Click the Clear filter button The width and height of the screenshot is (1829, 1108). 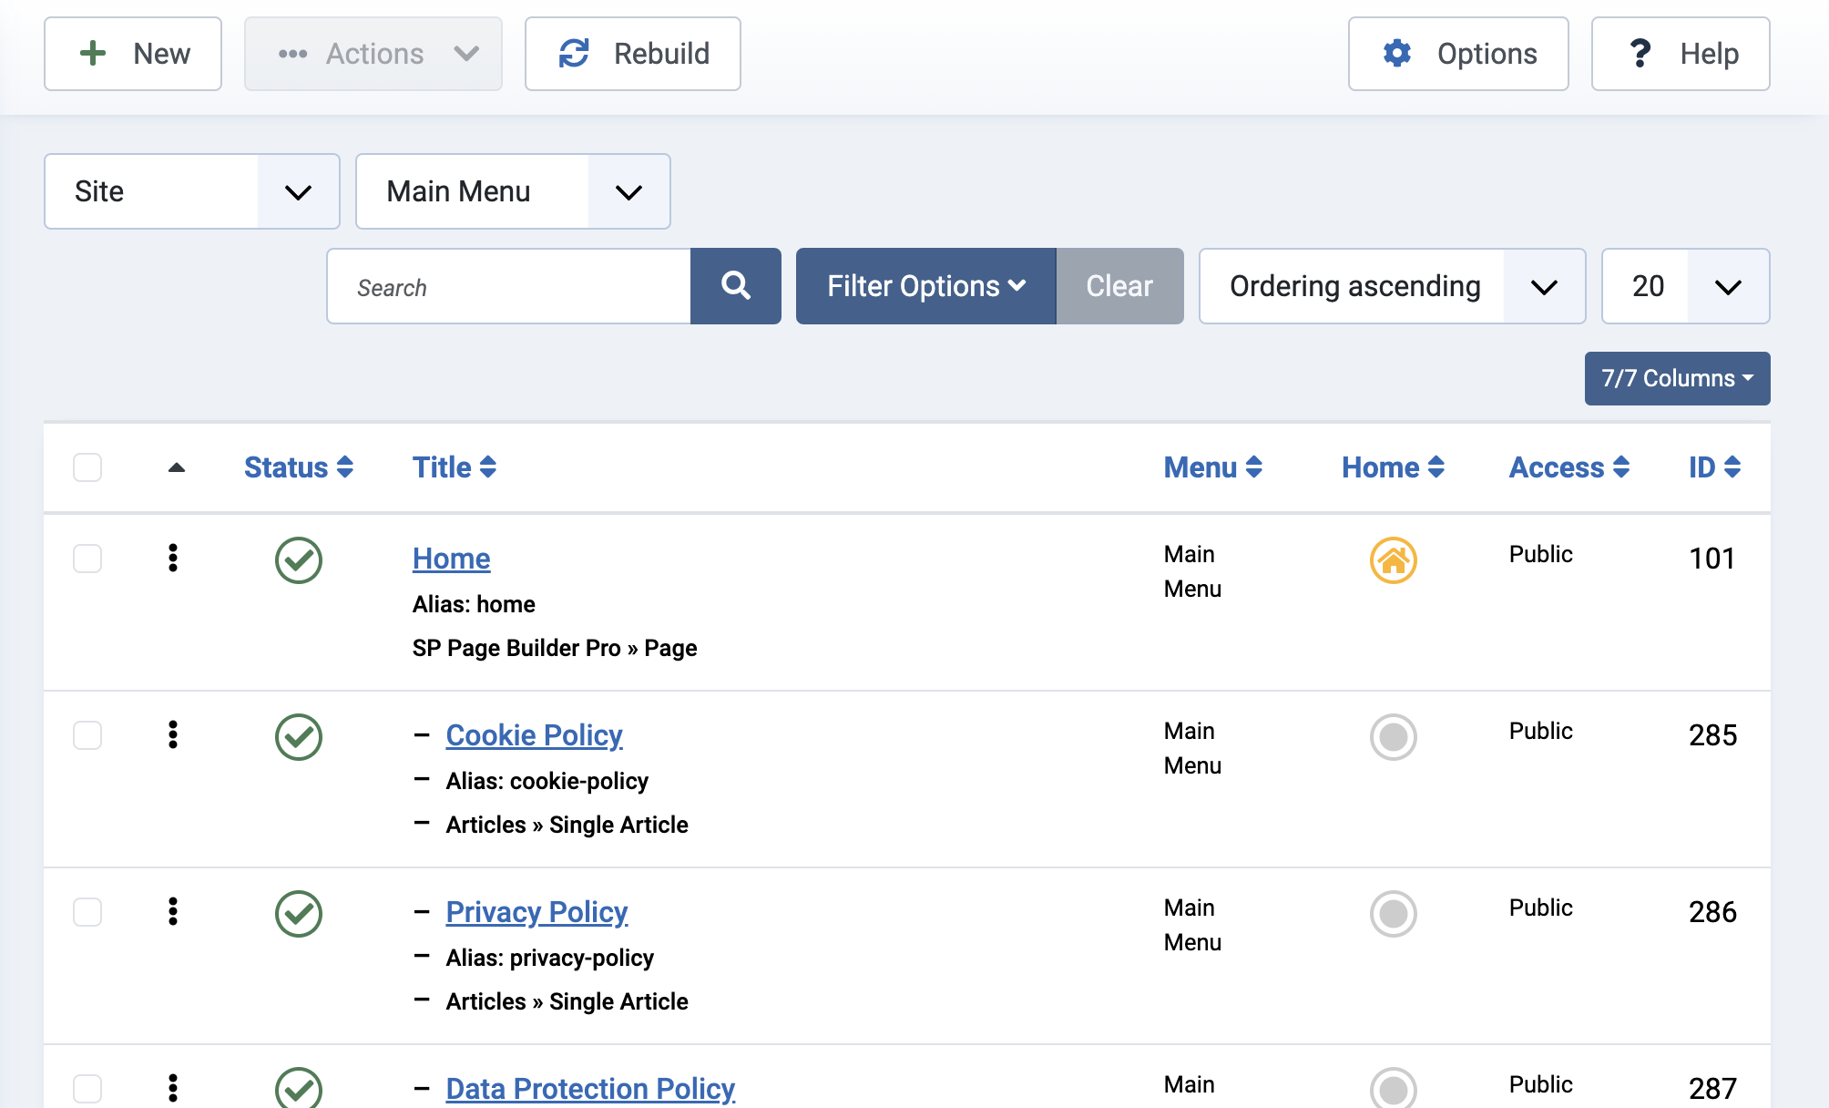[x=1119, y=285]
